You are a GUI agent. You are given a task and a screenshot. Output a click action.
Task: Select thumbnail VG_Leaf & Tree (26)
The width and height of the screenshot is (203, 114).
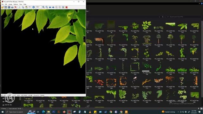click(x=147, y=41)
